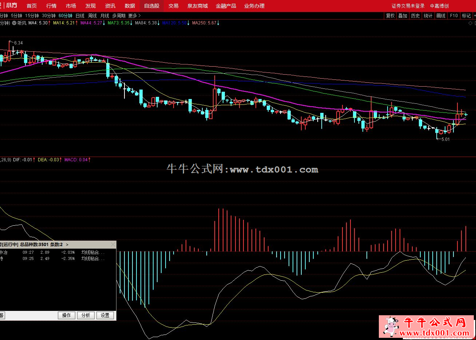Switch chart to 日线 daily period
This screenshot has width=476, height=340.
80,16
